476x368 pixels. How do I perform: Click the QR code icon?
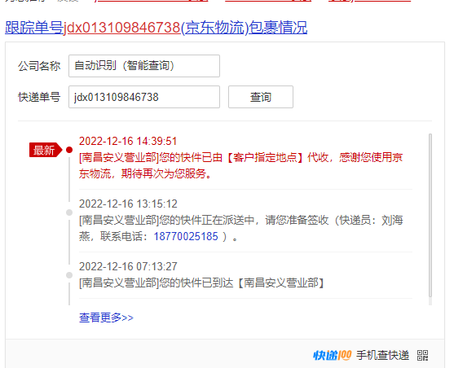click(422, 355)
